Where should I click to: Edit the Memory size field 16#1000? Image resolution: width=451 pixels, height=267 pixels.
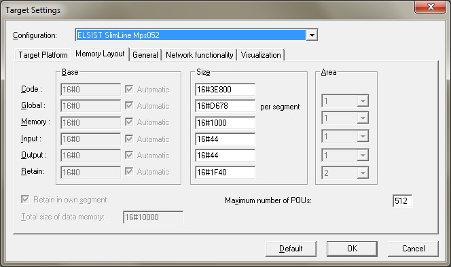[x=225, y=122]
